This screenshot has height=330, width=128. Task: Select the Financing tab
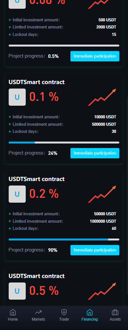coord(90,315)
